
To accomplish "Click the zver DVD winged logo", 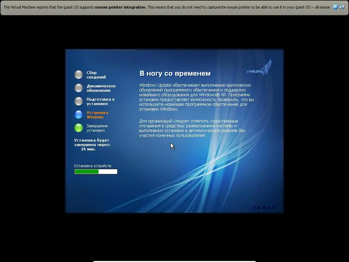I will [x=259, y=67].
